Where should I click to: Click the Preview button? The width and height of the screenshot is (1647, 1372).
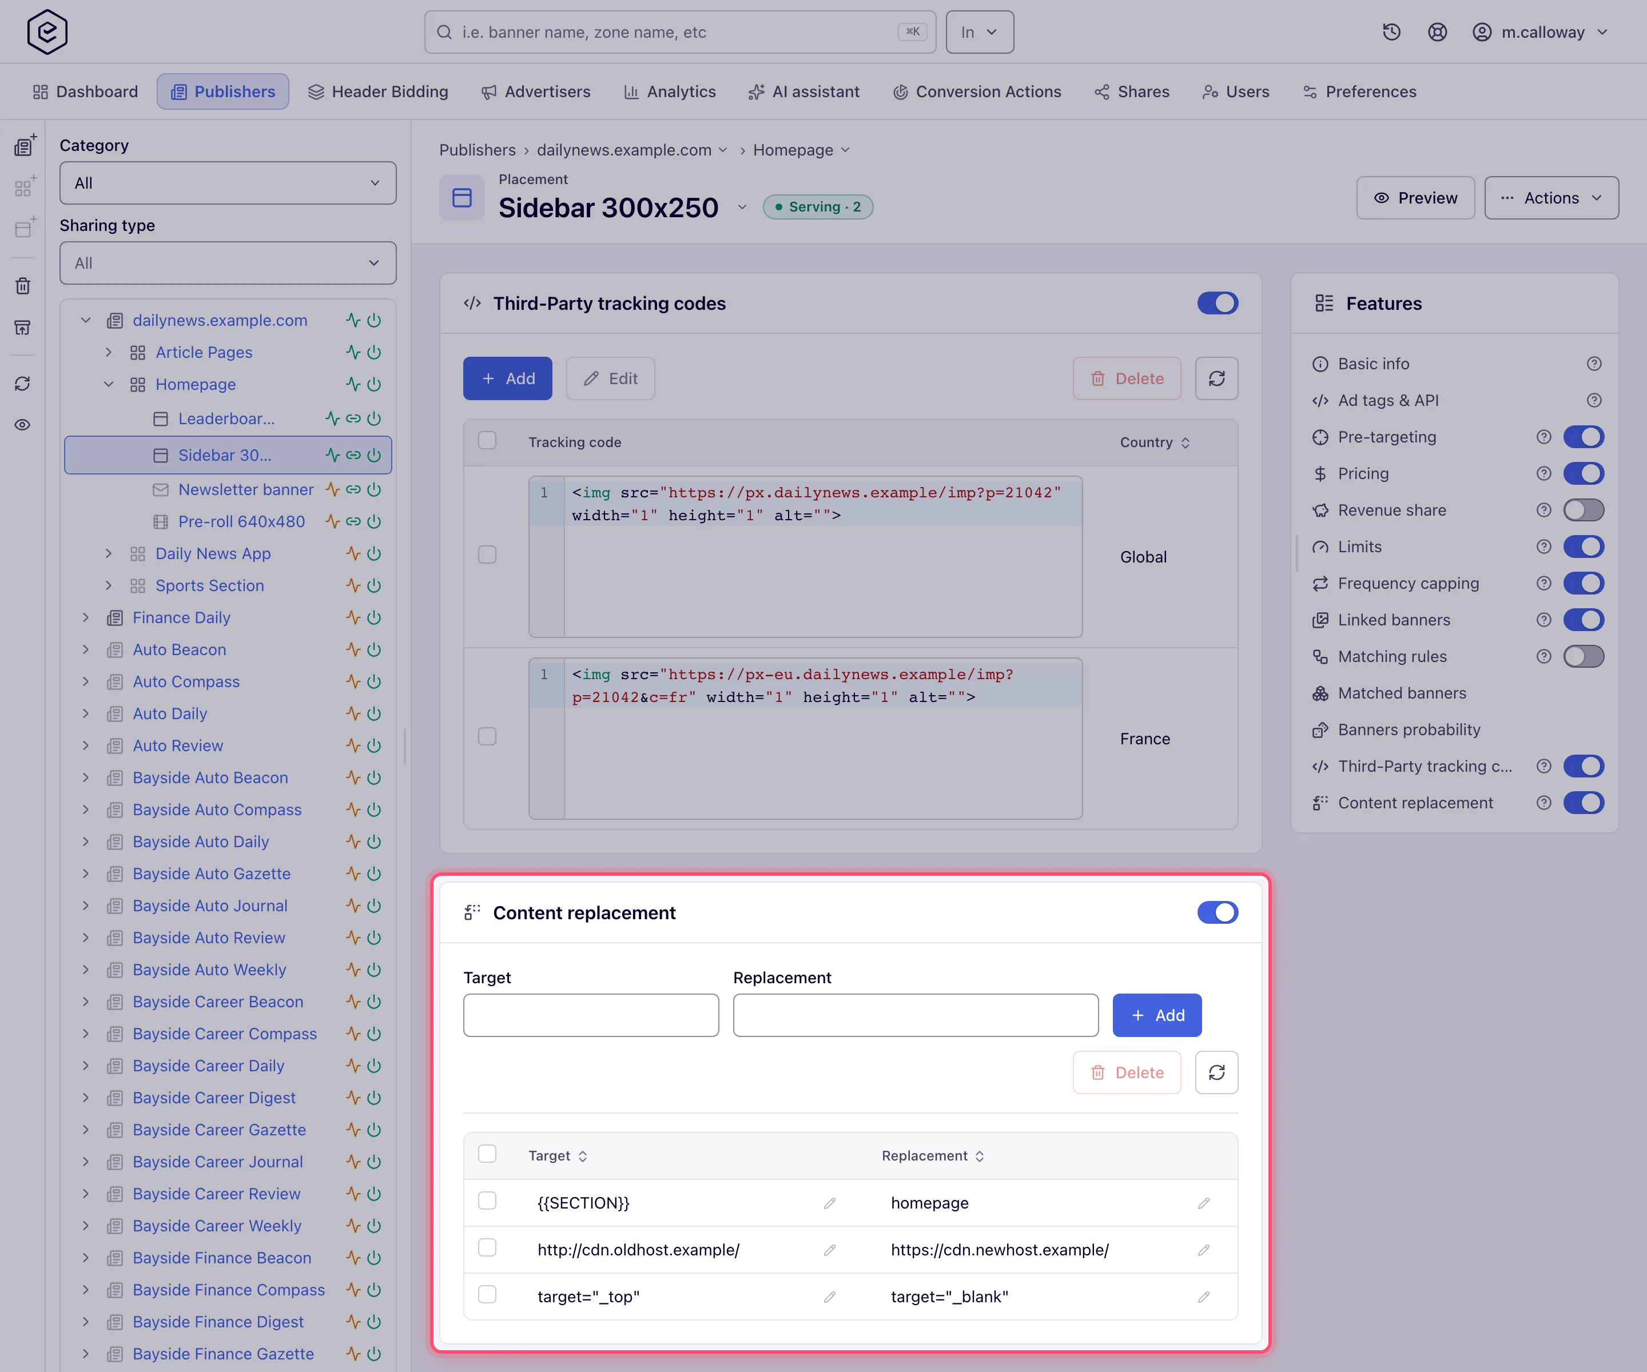(1415, 198)
